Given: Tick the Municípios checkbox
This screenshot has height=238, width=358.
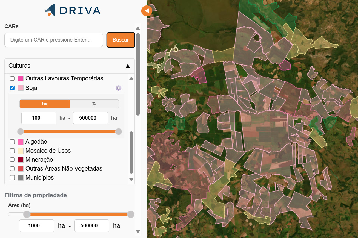Looking at the screenshot, I should [x=12, y=178].
